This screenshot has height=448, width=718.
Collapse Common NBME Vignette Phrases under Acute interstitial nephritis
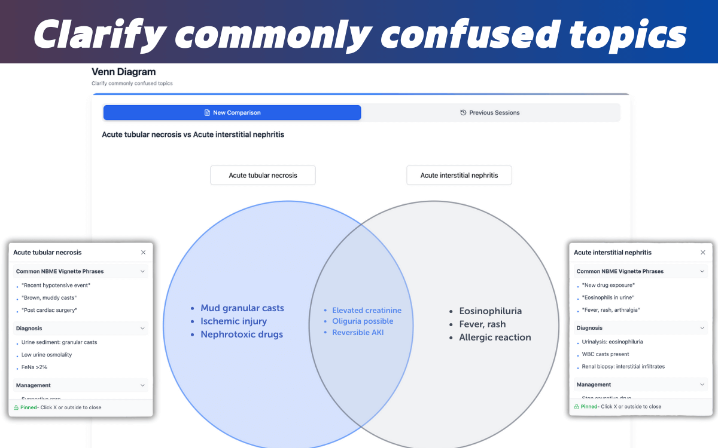(702, 271)
